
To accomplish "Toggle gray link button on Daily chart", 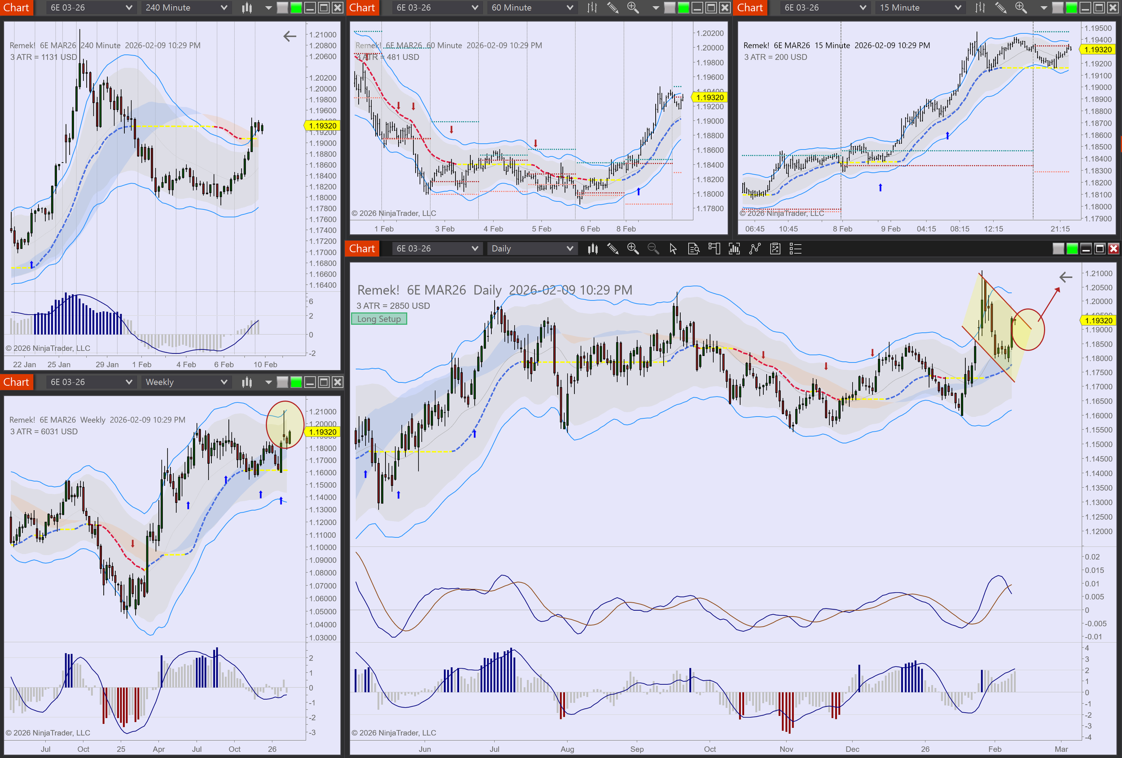I will point(1058,249).
